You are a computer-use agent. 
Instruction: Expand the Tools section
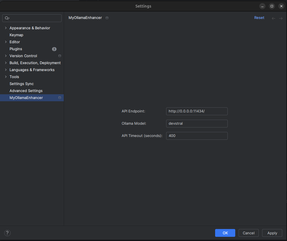coord(6,77)
